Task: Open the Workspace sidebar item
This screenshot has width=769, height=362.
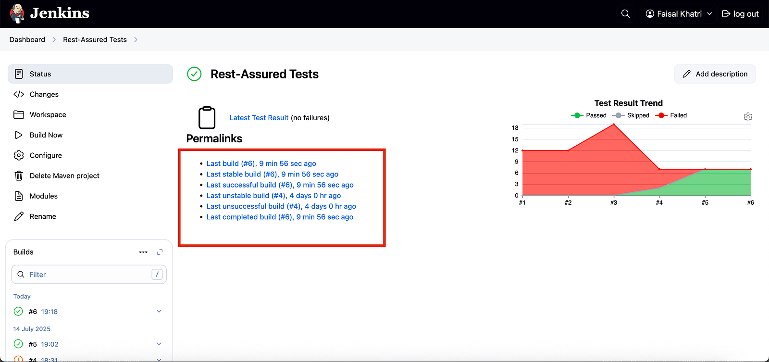Action: pos(90,114)
